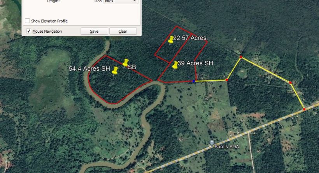Open the Miles unit dropdown

[x=121, y=2]
